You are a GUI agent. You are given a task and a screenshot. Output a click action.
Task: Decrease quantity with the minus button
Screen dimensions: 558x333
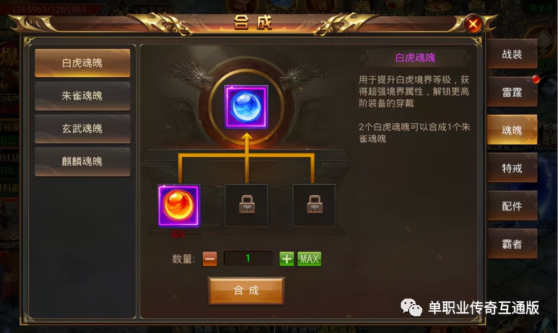pos(210,259)
